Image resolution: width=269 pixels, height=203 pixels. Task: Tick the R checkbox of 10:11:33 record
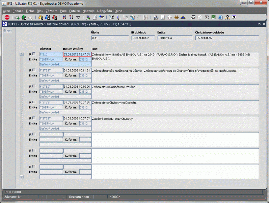[x=34, y=70]
